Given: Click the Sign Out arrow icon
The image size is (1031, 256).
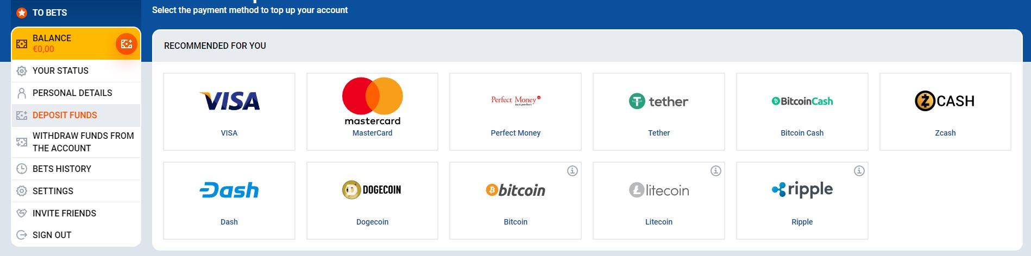Looking at the screenshot, I should pos(22,235).
